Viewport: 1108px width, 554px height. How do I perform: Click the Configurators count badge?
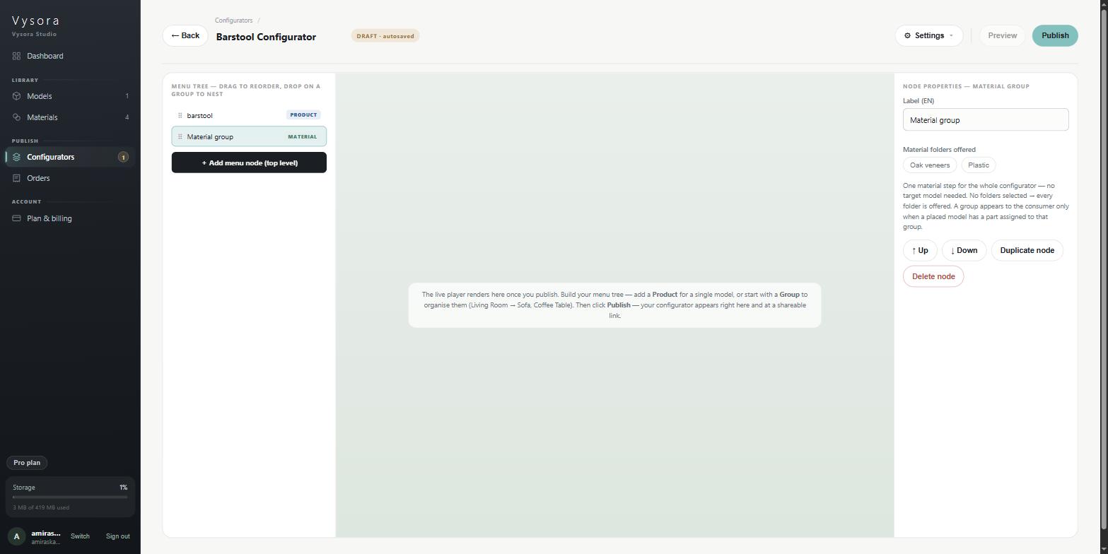click(123, 157)
